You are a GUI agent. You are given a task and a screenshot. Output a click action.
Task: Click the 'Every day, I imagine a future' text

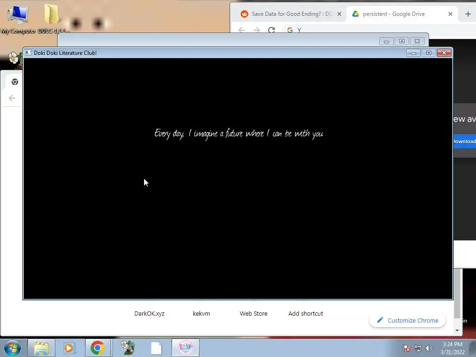click(238, 133)
